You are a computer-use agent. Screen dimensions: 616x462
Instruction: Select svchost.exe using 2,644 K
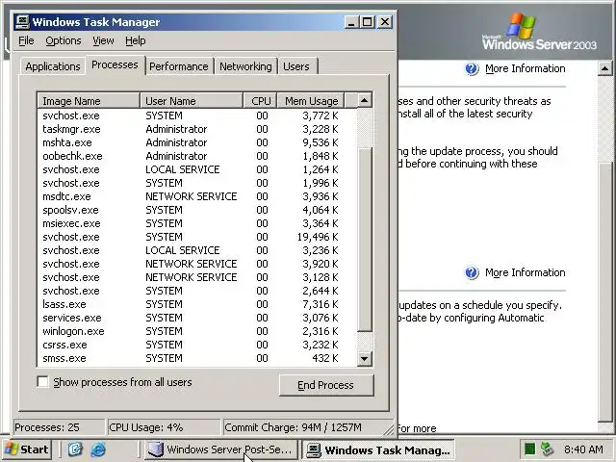[197, 291]
